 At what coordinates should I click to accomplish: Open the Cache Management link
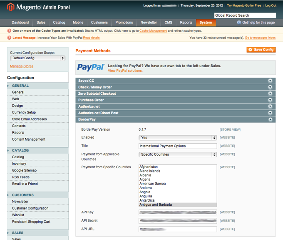(153, 30)
